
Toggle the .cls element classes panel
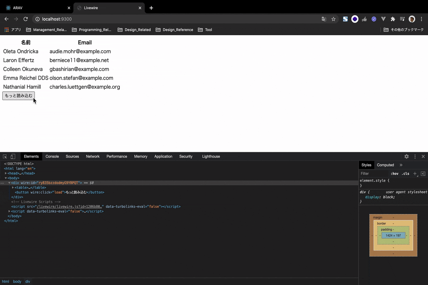click(405, 173)
